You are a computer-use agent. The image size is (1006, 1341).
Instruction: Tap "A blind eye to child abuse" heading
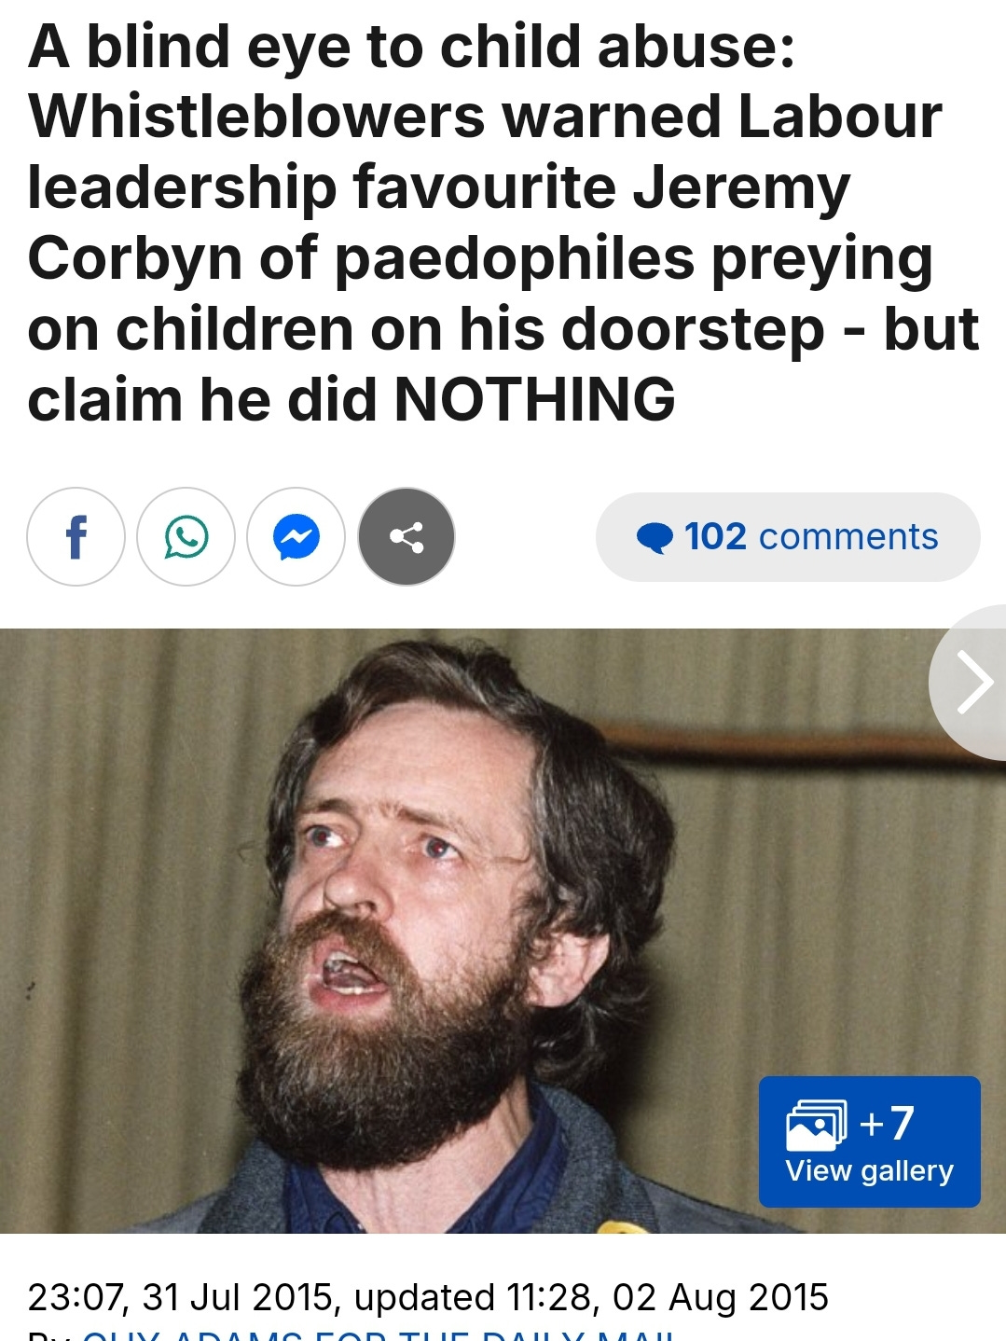coord(411,47)
